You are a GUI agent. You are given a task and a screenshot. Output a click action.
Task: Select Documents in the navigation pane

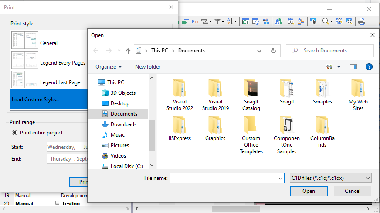pos(124,114)
